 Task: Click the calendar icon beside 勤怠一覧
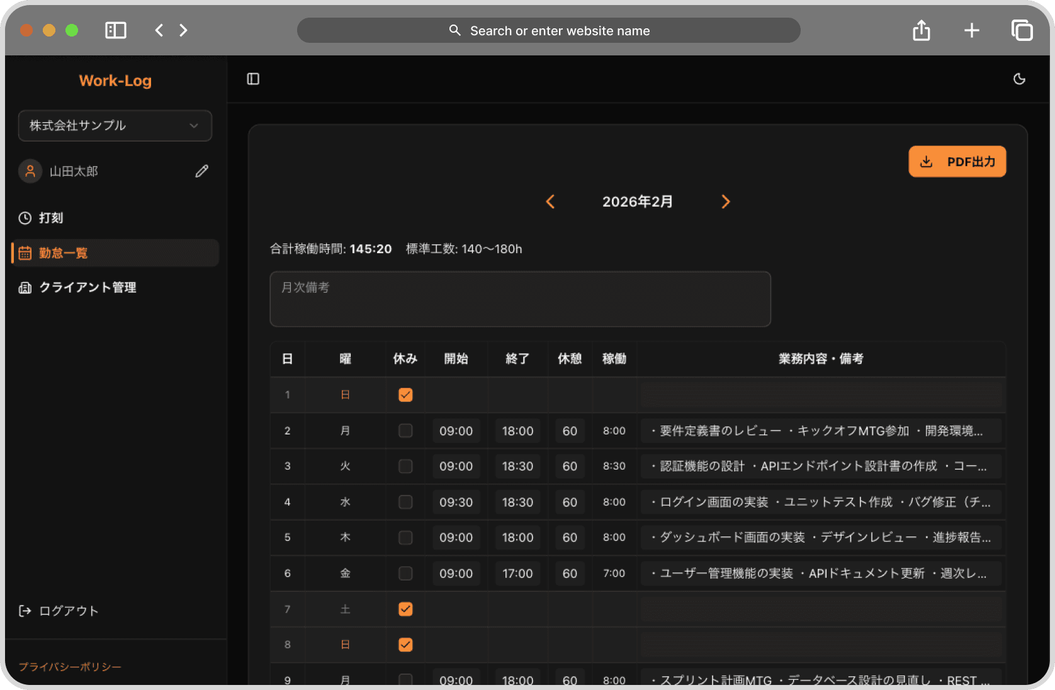(x=25, y=252)
